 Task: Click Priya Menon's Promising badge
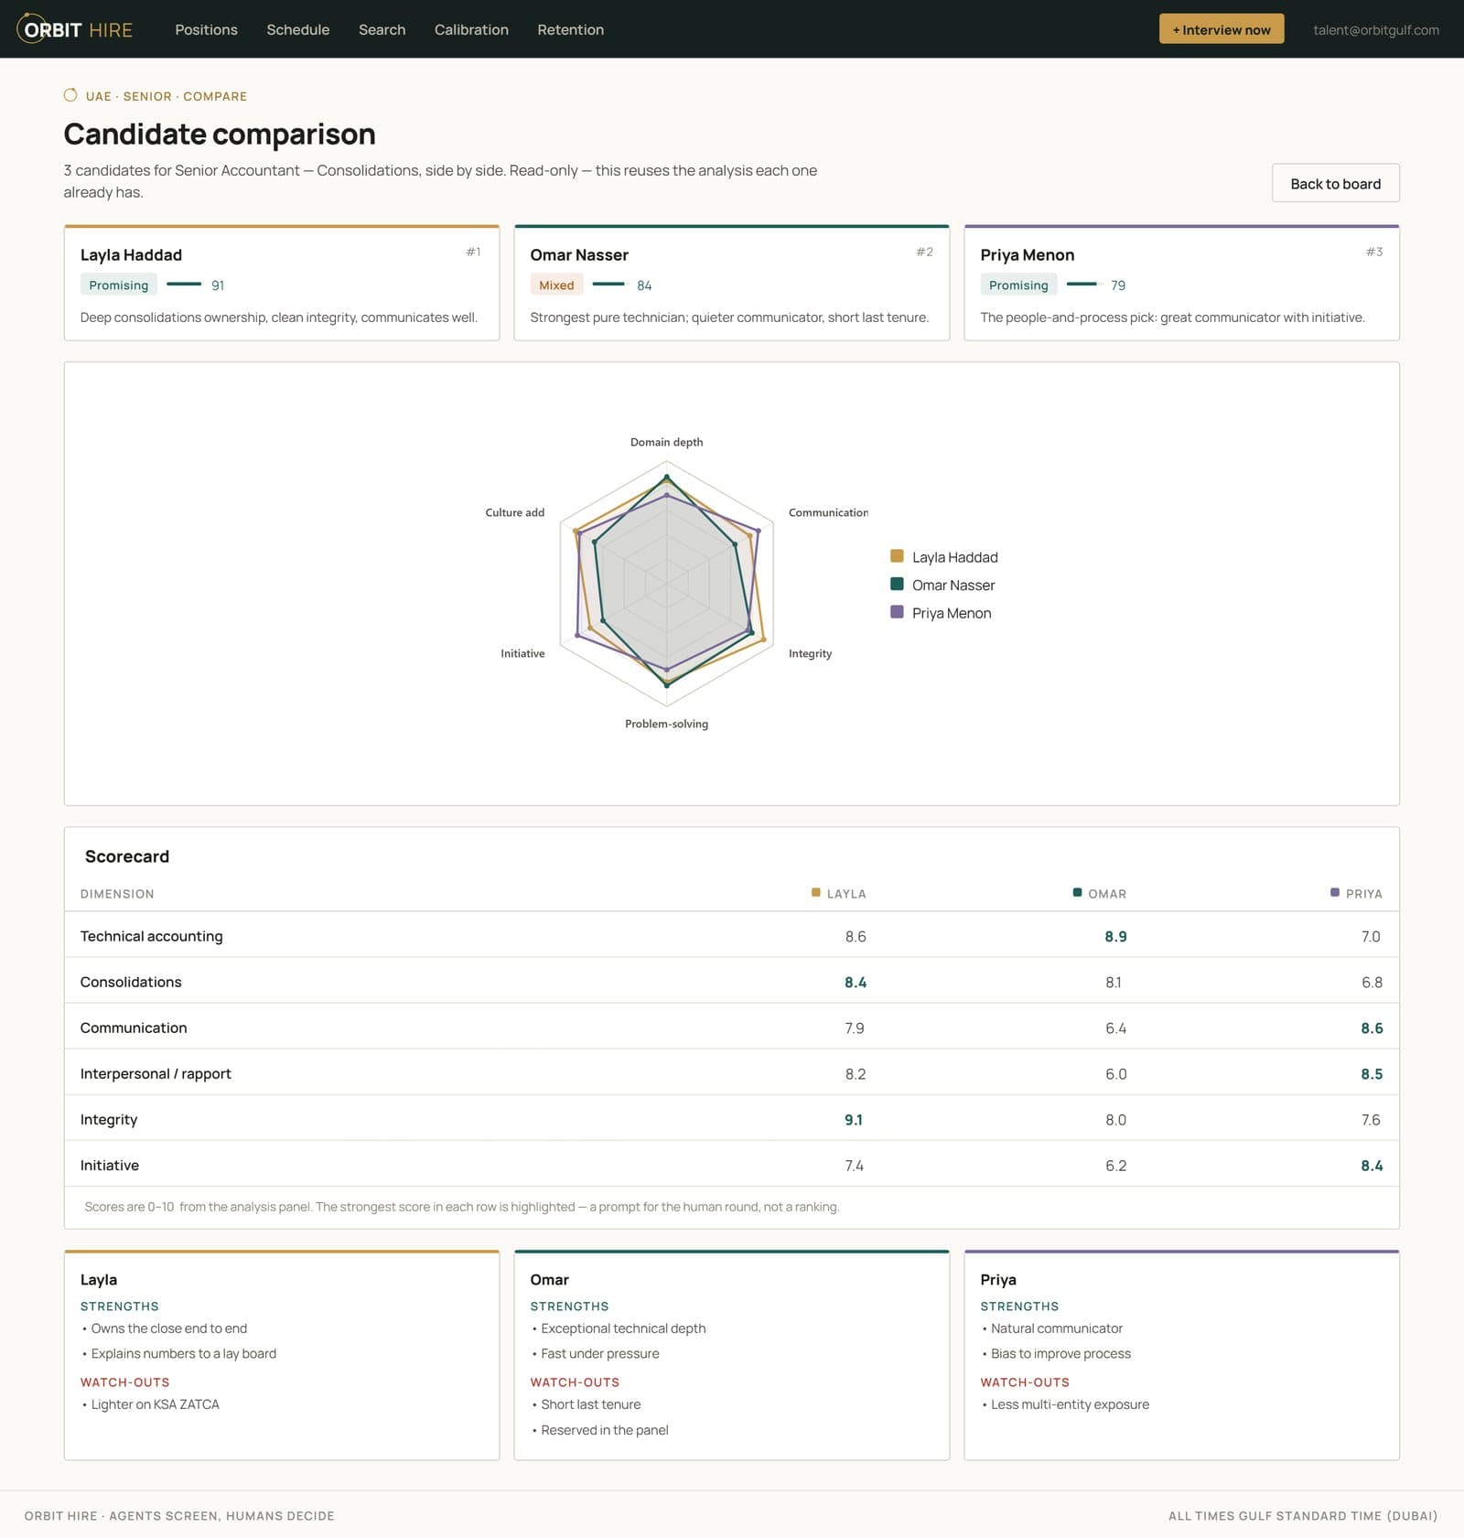[x=1018, y=285]
